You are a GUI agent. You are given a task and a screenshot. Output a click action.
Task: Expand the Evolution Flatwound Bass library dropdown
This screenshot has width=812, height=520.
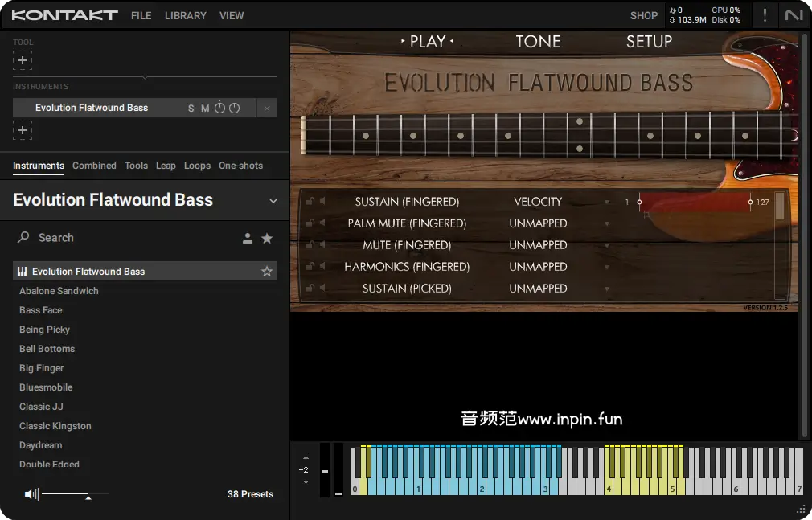click(x=273, y=201)
